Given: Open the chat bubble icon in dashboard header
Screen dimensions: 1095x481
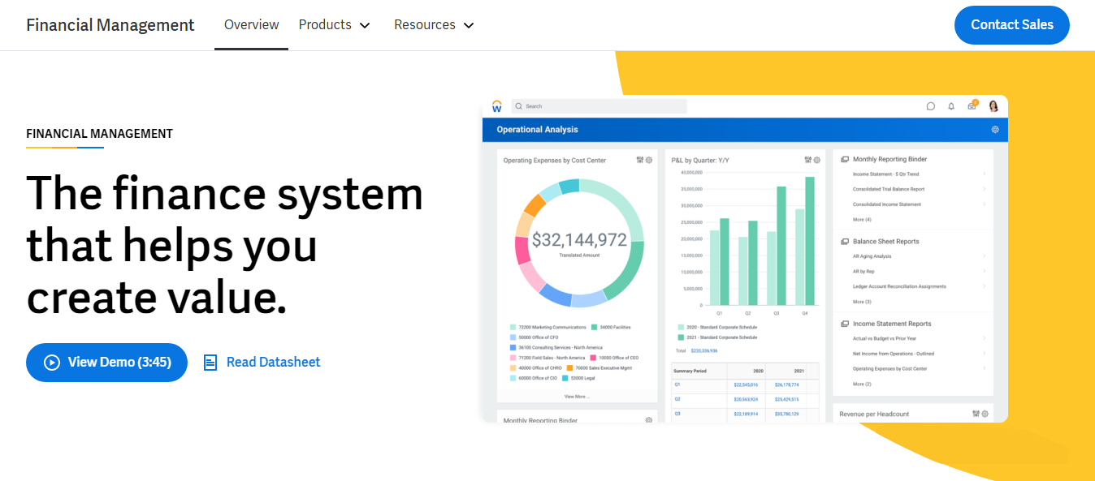Looking at the screenshot, I should [931, 106].
